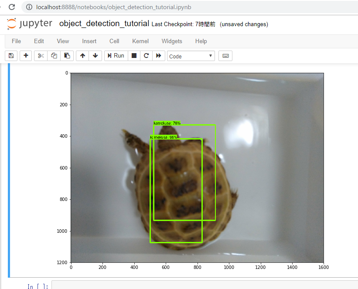Viewport: 358px width, 289px height.
Task: Paste cells below icon
Action: 67,56
